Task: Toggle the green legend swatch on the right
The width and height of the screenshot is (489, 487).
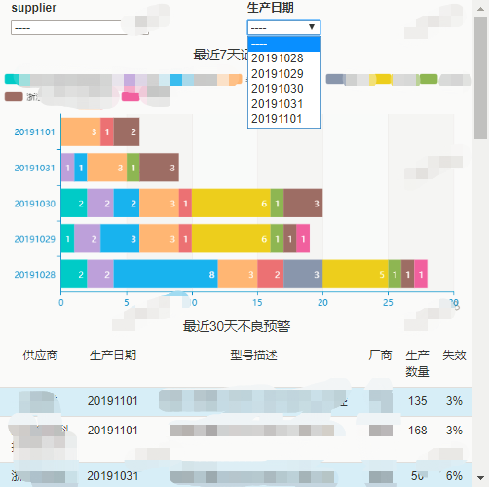Action: coord(429,79)
